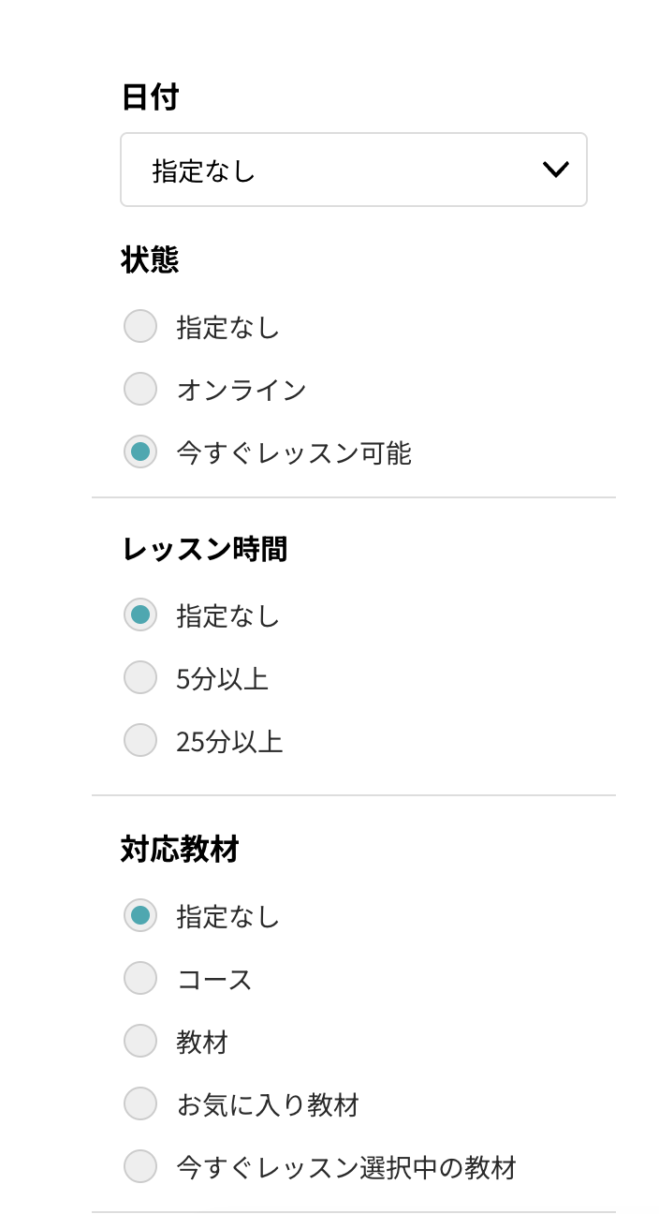
Task: Click the 今すぐレッスン選択中の教材 label text
Action: click(x=346, y=1168)
